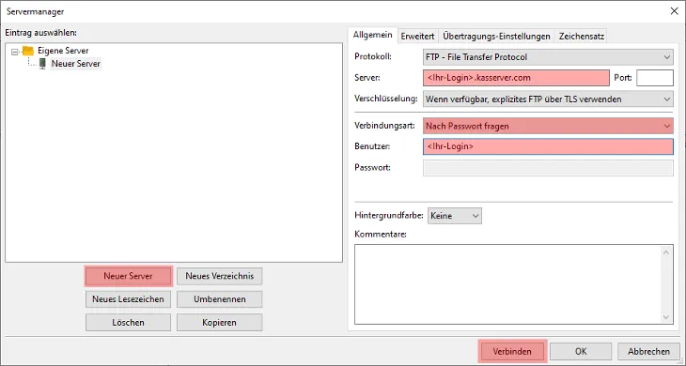Confirm with the OK button
This screenshot has width=686, height=366.
click(581, 351)
